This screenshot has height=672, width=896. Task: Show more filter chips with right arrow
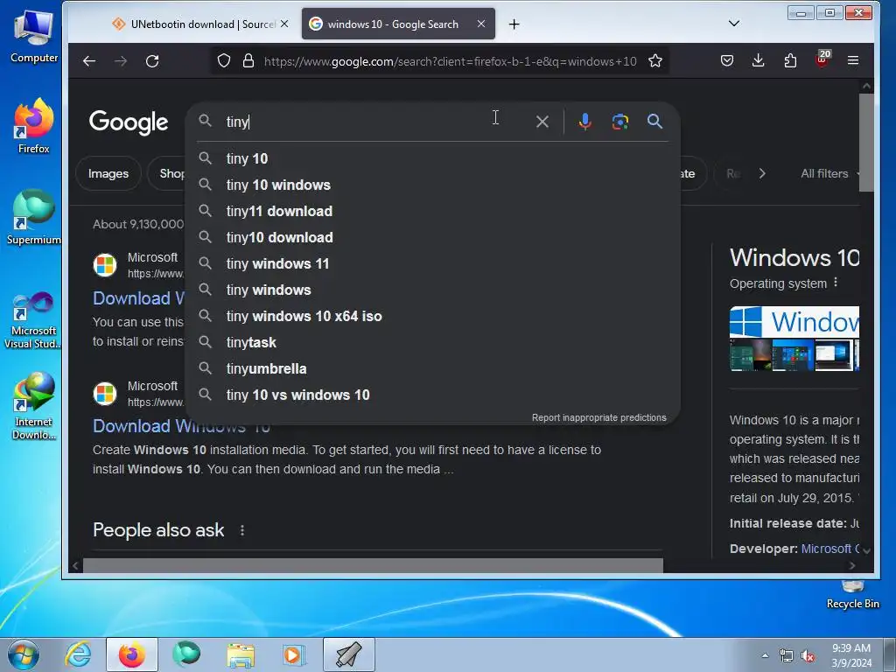coord(762,173)
